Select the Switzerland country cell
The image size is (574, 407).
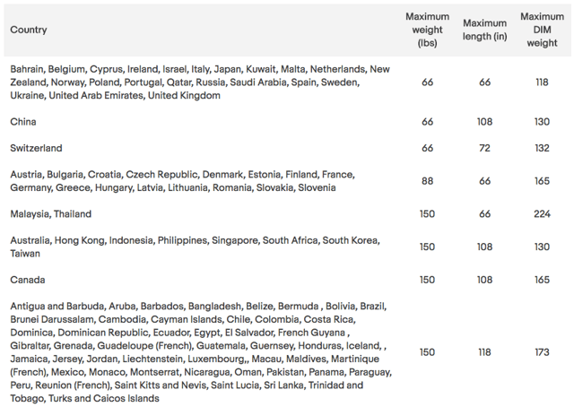36,148
